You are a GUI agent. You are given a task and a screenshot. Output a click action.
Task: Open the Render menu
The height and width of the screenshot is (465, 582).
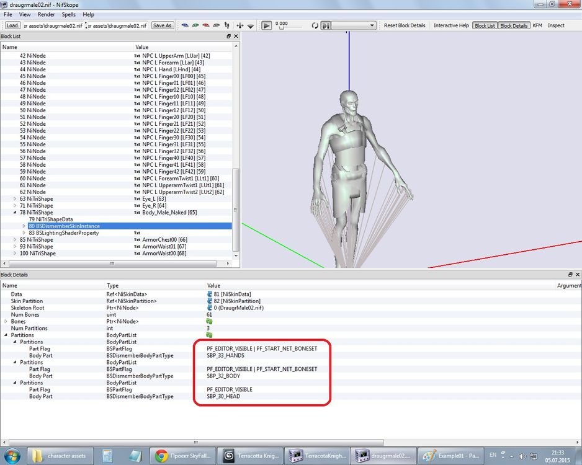[46, 14]
